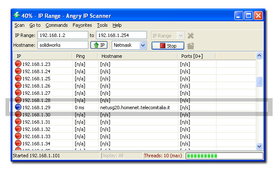
Task: Click the start IP field 192.168.1.2
Action: 63,35
